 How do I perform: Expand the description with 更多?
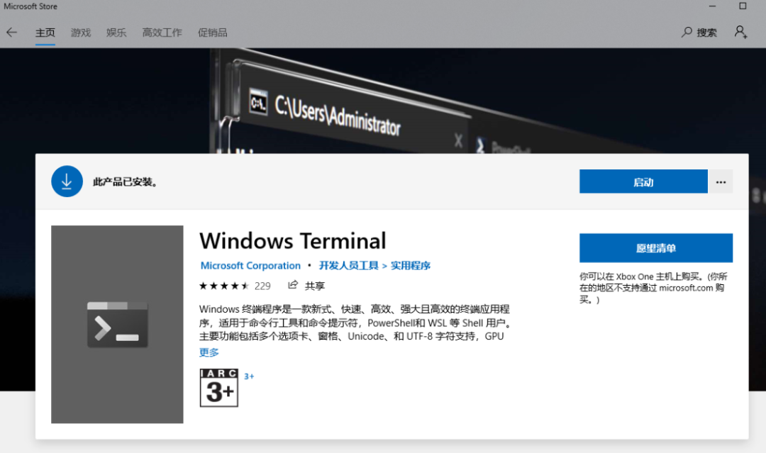(x=209, y=352)
